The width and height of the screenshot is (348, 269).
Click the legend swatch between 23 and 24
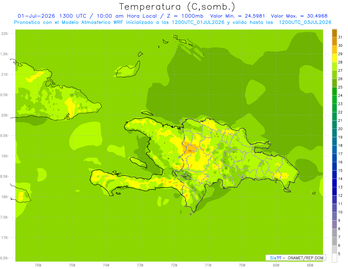334,100
